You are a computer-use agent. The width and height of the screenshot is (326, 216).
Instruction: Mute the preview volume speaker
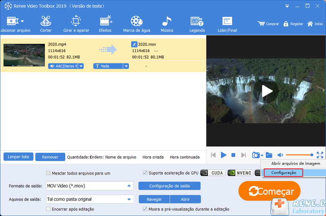(280, 155)
